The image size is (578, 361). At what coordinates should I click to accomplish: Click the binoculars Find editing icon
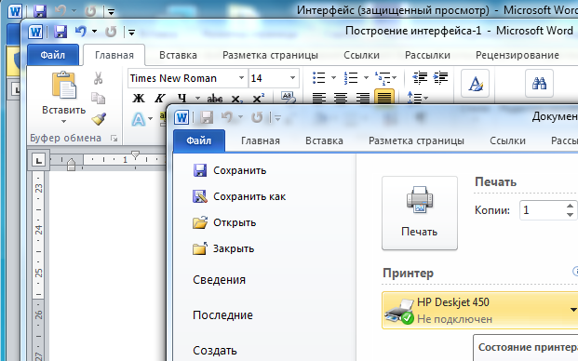coord(539,84)
